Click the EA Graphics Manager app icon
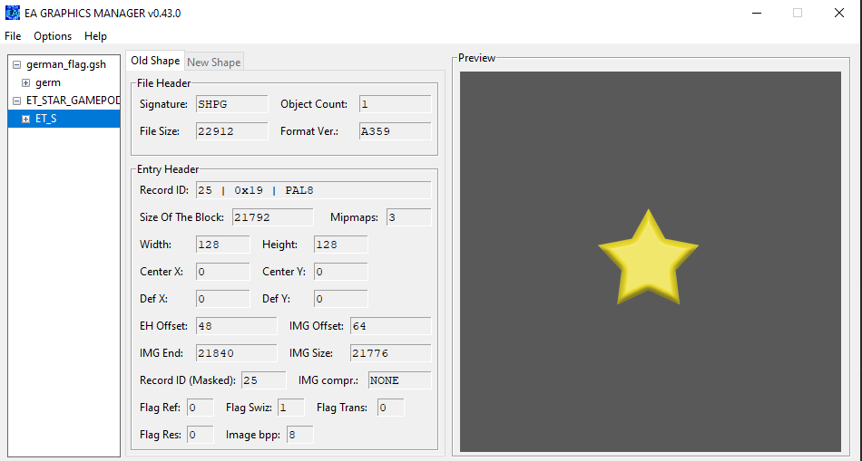 (12, 13)
